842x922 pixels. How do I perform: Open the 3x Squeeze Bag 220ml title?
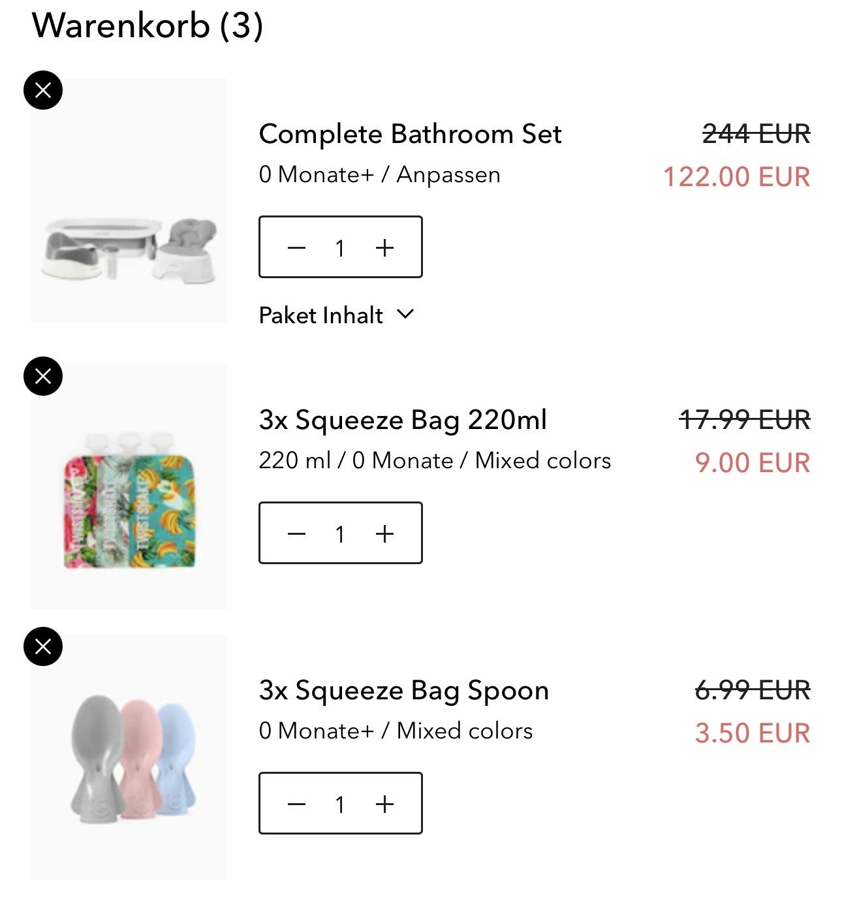pyautogui.click(x=403, y=420)
